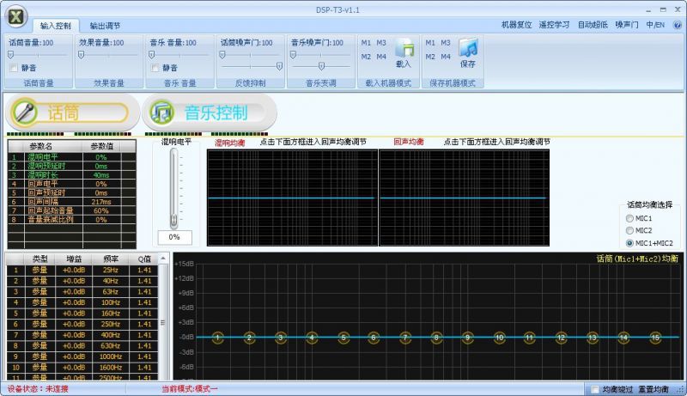Select EQ band node 1 on graph
687x396 pixels.
(218, 338)
